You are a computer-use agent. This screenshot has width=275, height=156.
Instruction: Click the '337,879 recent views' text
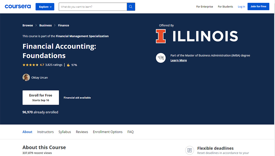tap(37, 153)
